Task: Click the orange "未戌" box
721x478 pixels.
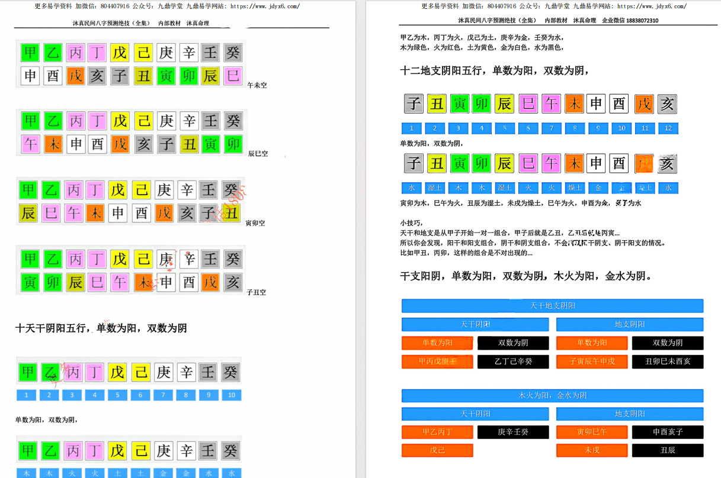Action: [592, 451]
